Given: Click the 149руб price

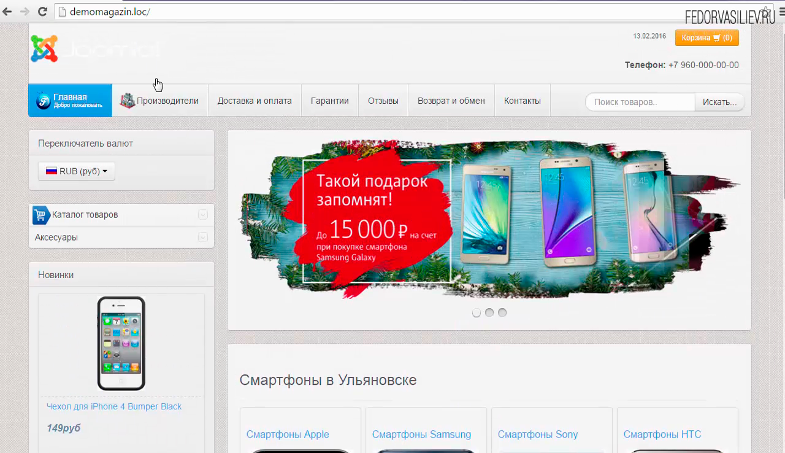Looking at the screenshot, I should [64, 428].
